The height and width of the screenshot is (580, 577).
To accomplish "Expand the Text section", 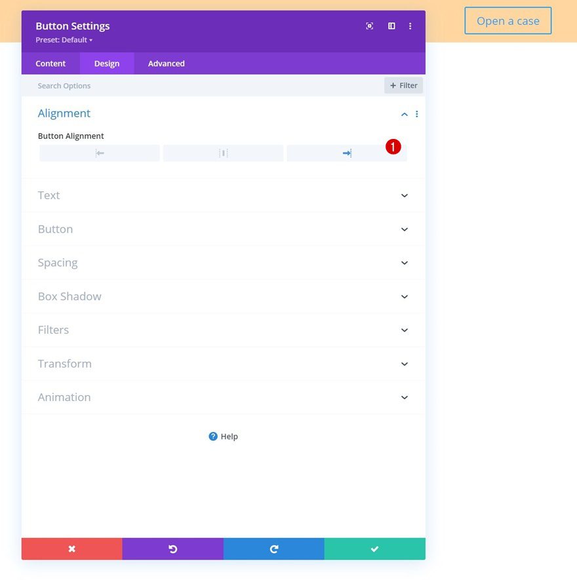I will [223, 195].
